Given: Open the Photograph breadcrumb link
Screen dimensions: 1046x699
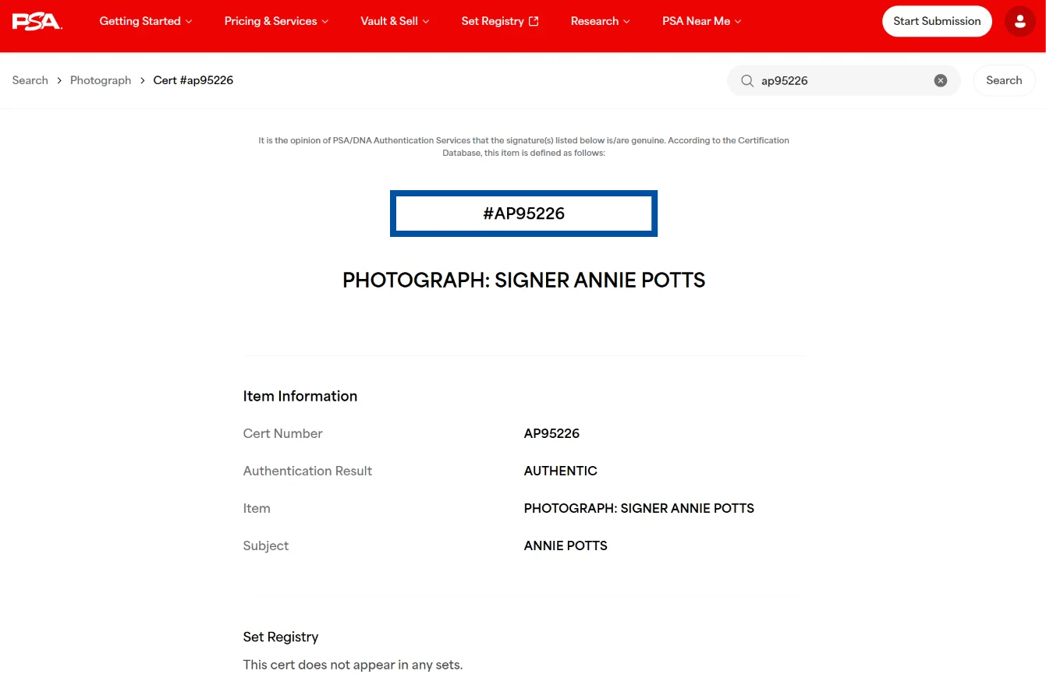Looking at the screenshot, I should point(101,80).
